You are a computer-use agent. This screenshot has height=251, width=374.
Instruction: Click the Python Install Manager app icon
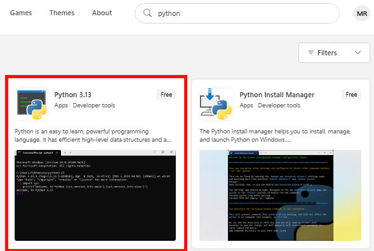(217, 104)
